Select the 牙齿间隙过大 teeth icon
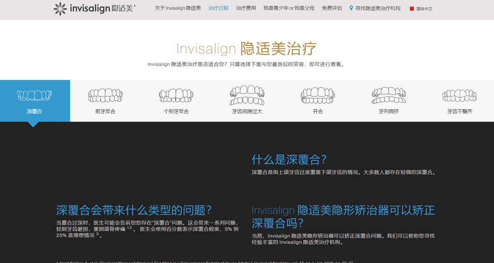 247,95
